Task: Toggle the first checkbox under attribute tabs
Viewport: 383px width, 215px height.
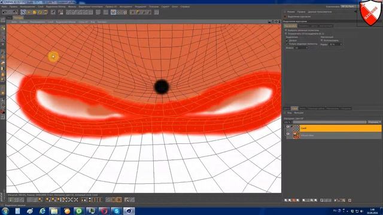Action: tap(286, 30)
